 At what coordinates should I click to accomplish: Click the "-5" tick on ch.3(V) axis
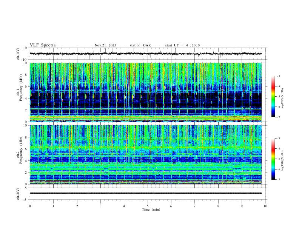25,200
